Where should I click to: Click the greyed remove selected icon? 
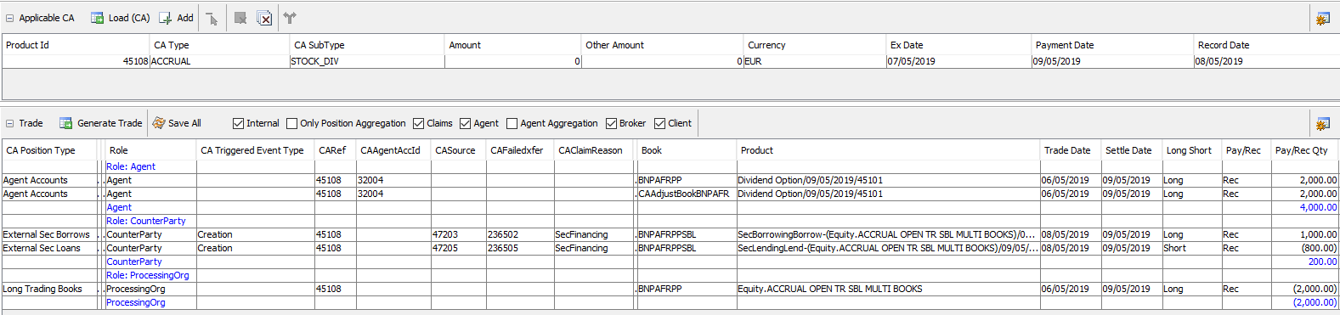pos(240,18)
